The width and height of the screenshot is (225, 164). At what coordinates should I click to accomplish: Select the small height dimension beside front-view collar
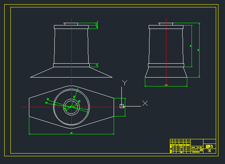(97, 65)
